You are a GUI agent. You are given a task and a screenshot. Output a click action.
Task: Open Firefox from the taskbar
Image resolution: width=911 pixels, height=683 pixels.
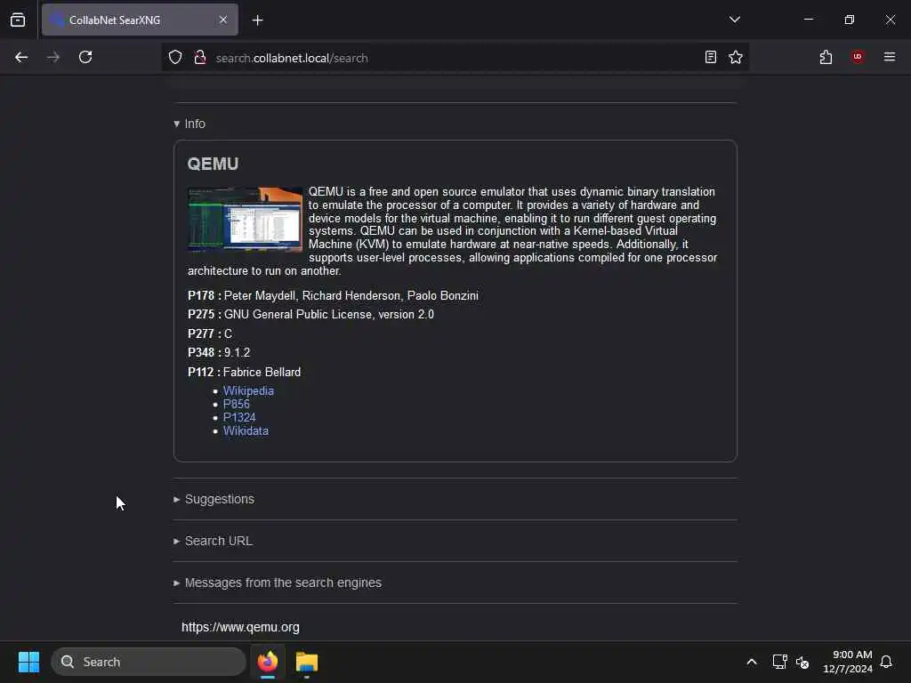[x=267, y=662]
